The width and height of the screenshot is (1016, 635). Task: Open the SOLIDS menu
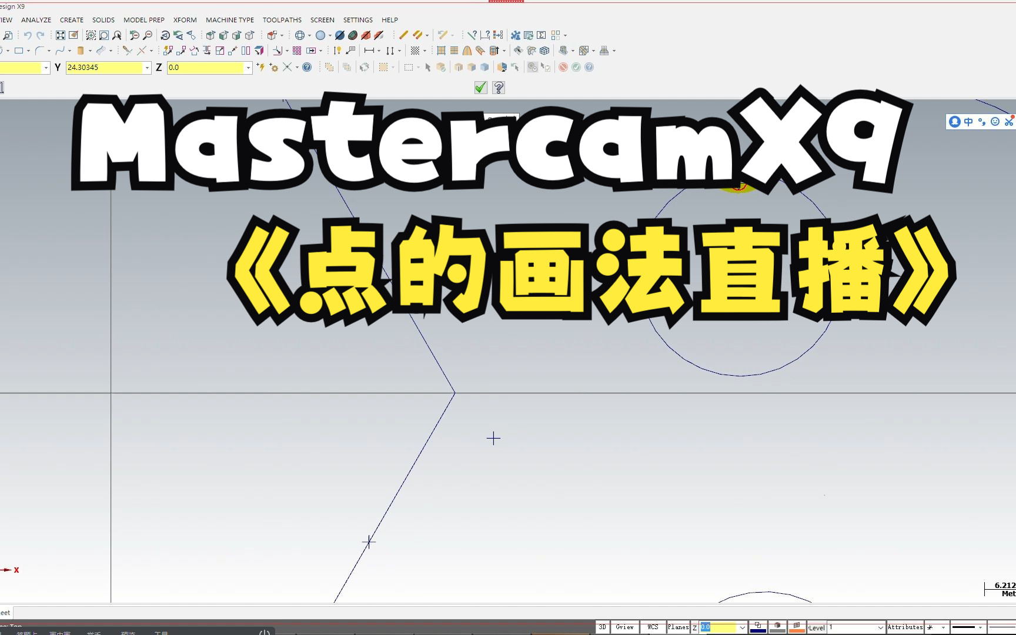pyautogui.click(x=103, y=20)
